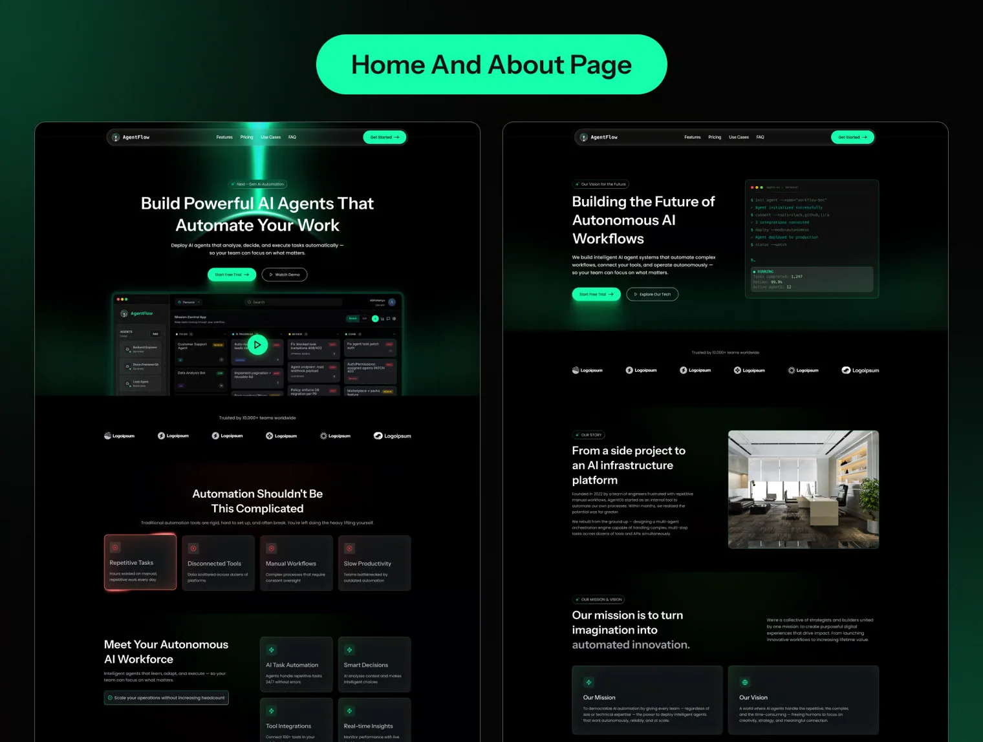Click the Smart Decisions lightning icon
Viewport: 983px width, 742px height.
[x=349, y=650]
